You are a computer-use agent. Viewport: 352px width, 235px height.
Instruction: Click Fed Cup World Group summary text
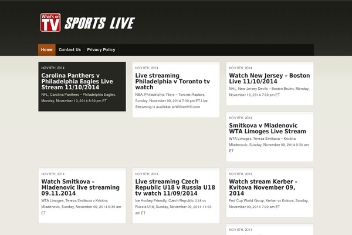click(x=269, y=204)
